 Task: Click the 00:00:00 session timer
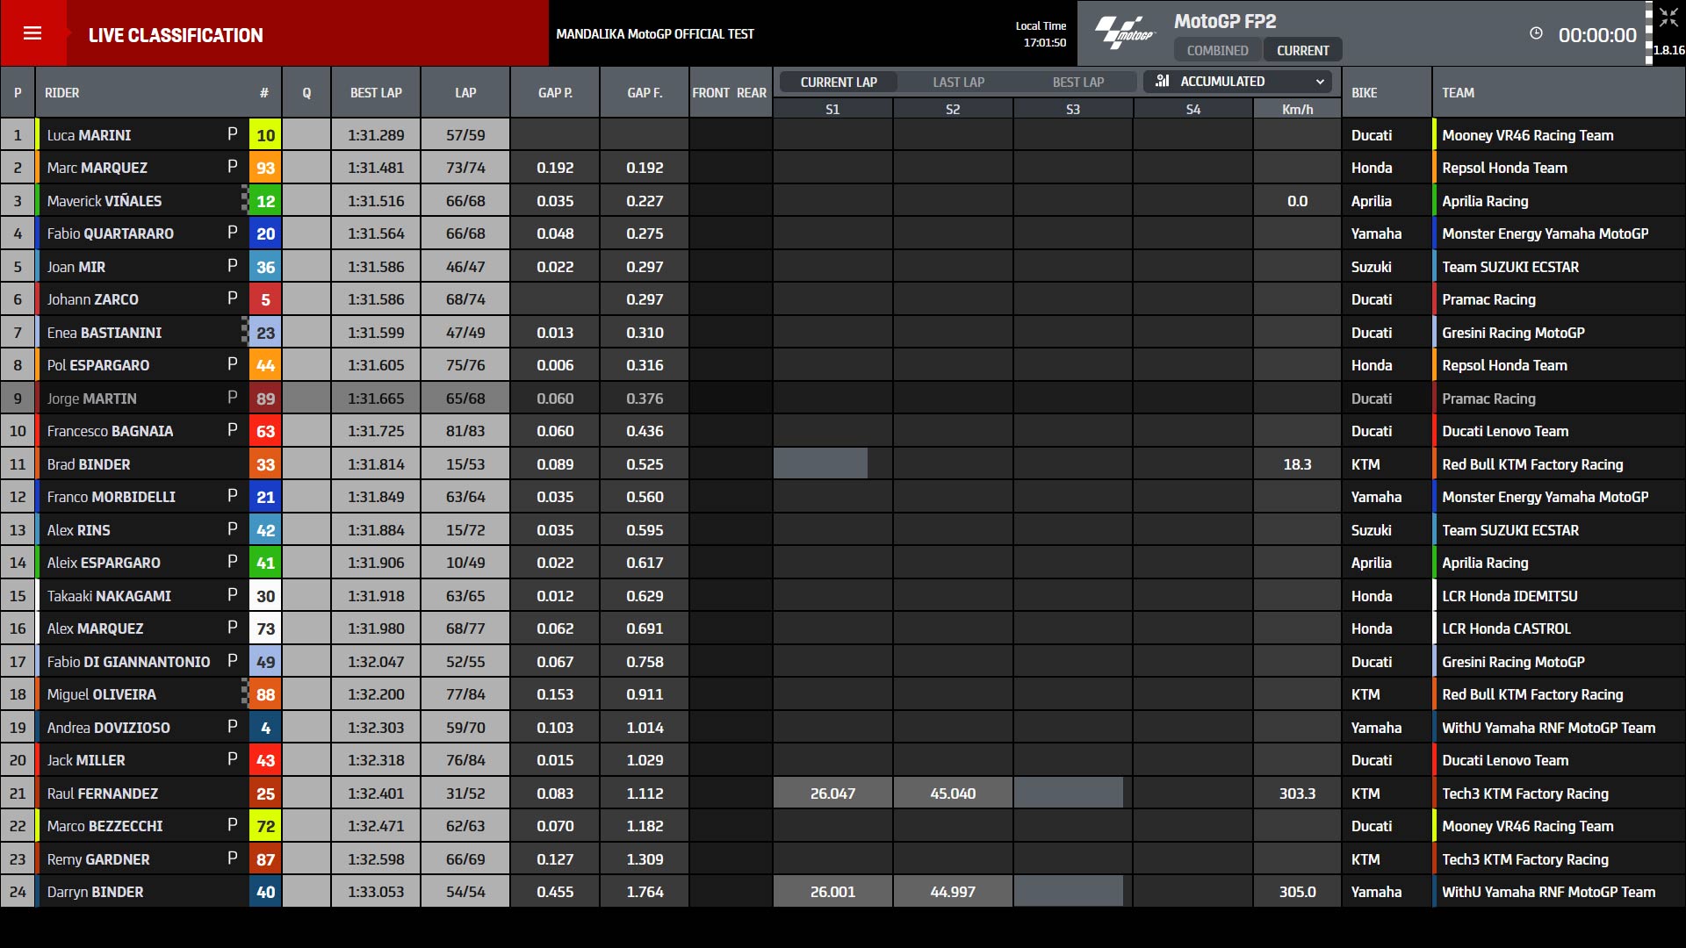(1597, 35)
